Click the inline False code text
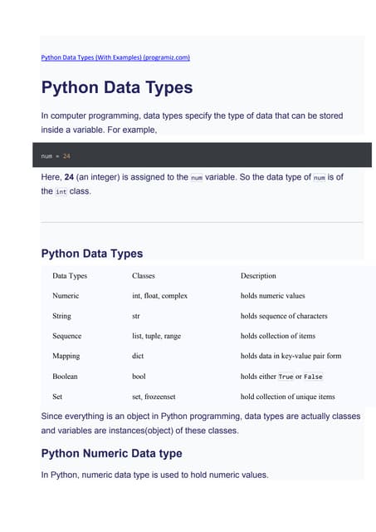Screen dimensions: 376x532 click(x=314, y=377)
